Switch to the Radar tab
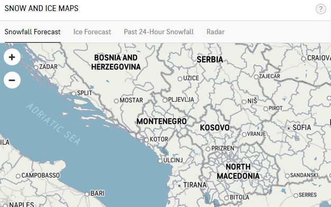Screen dimensions: 331x207 pyautogui.click(x=215, y=32)
